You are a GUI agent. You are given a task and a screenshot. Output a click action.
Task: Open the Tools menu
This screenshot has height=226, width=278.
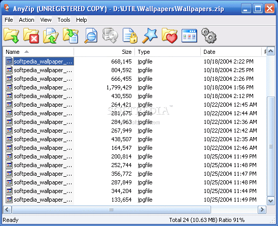[x=64, y=20]
